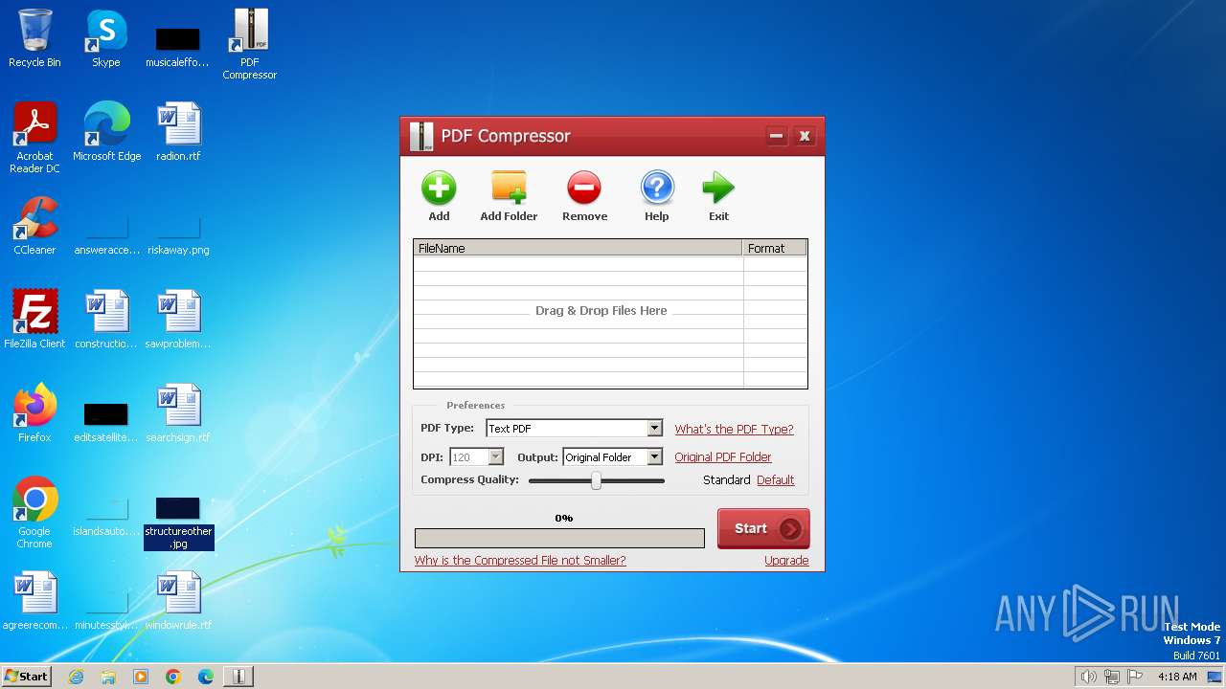
Task: Select Acrobat Reader DC desktop icon
Action: 34,138
